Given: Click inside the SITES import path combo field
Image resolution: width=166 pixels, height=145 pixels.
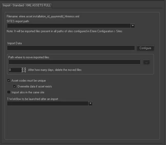Looking at the screenshot, I should [x=69, y=26].
